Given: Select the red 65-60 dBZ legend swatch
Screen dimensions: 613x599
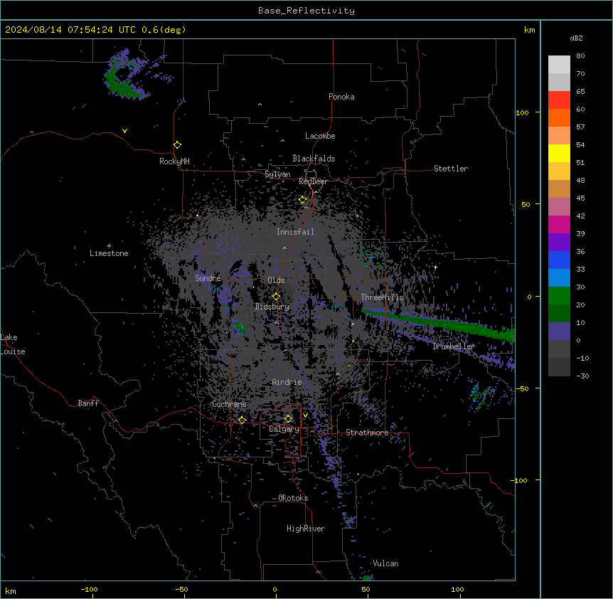Looking at the screenshot, I should [559, 100].
